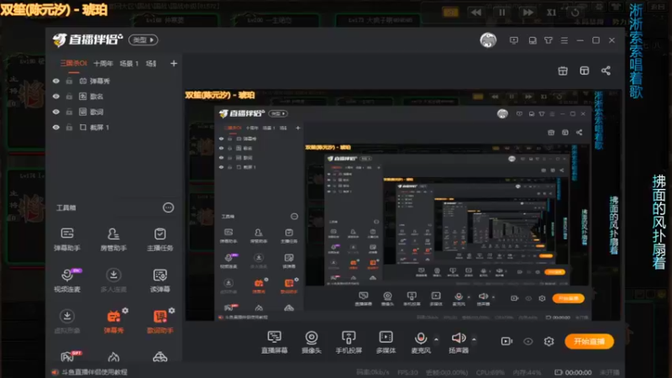Switch to the 场景 1 scene tab
The width and height of the screenshot is (672, 378).
point(129,64)
